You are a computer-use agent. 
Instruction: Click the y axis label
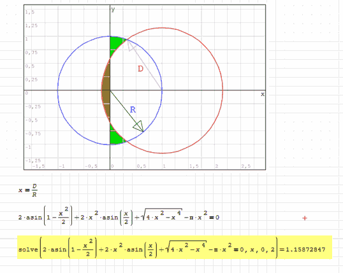113,9
